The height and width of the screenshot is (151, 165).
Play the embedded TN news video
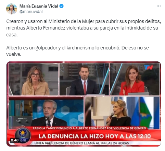point(84,104)
